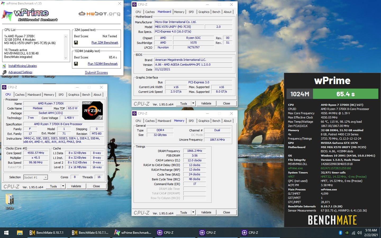Open Install Missing Libraries link
381x238 pixels.
tap(22, 66)
